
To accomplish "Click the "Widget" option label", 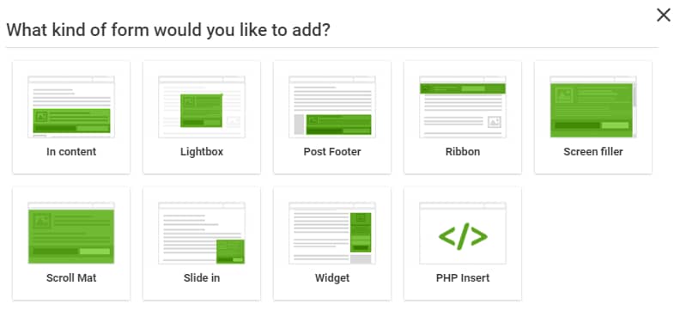I will tap(332, 277).
